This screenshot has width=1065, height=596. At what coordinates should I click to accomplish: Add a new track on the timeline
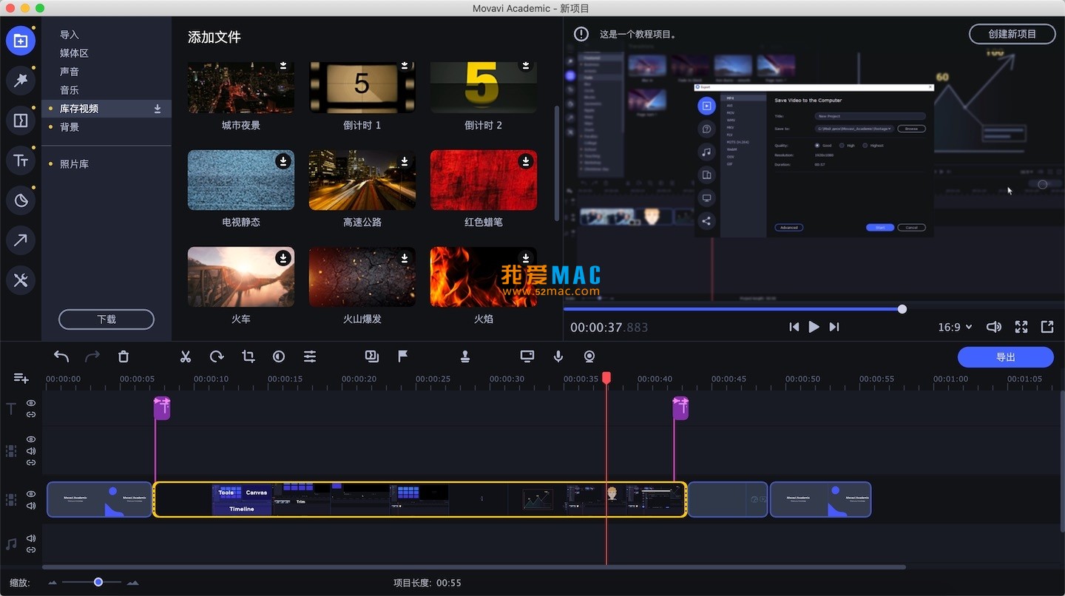(x=21, y=378)
